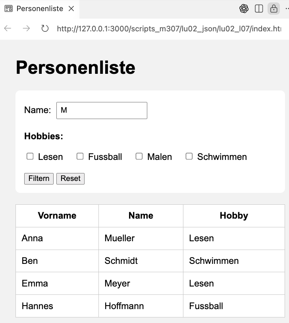This screenshot has width=289, height=323.
Task: Select the Mueller cell in the table
Action: [119, 238]
